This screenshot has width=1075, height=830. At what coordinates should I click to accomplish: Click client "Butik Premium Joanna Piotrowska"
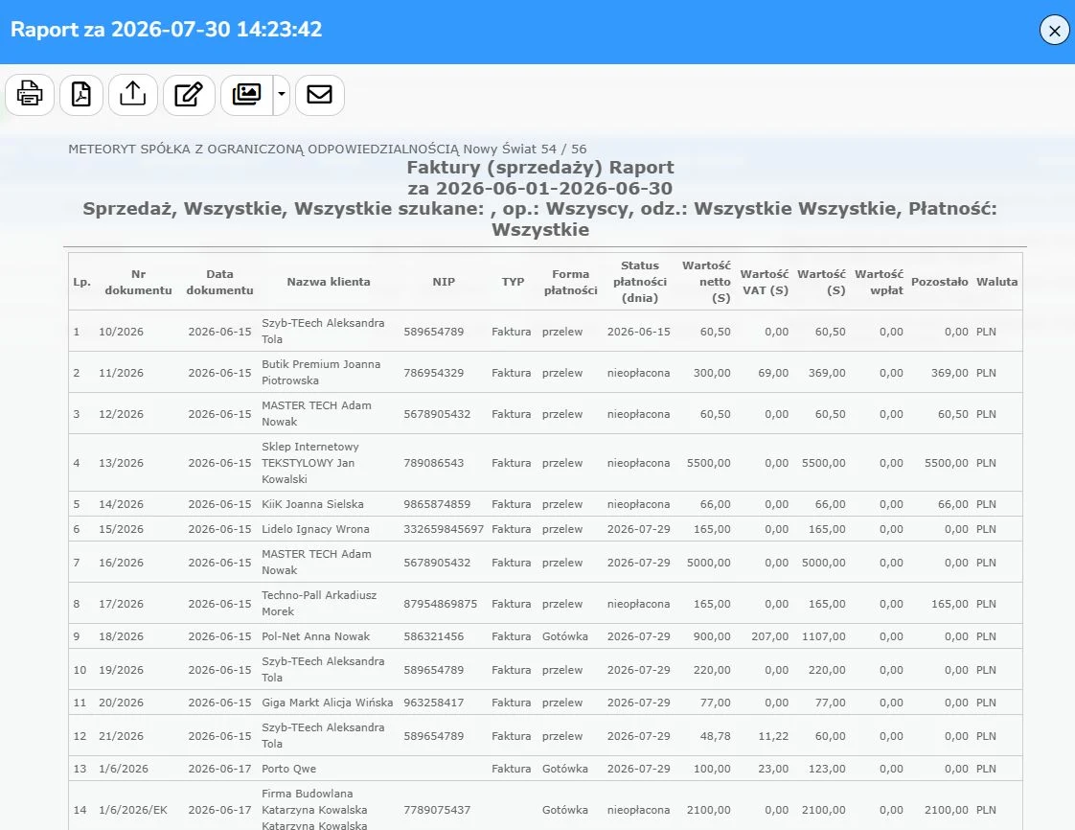(321, 373)
